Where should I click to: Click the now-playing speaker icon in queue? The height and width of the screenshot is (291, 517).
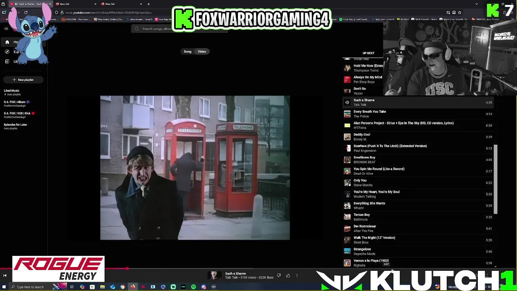347,103
